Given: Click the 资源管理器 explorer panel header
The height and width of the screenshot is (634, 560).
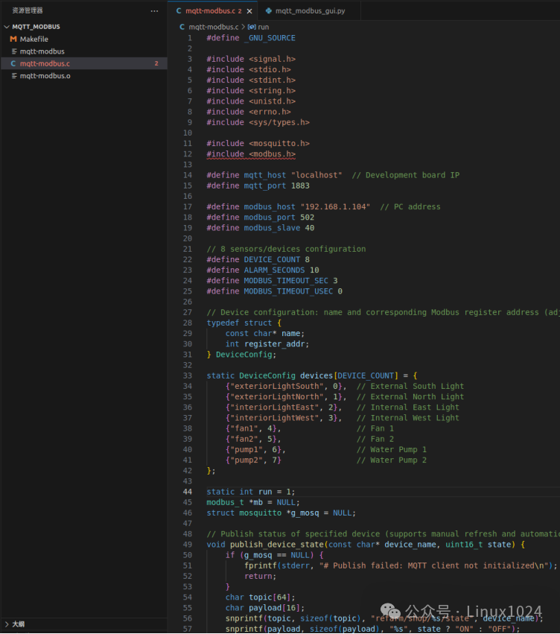Looking at the screenshot, I should (x=28, y=11).
